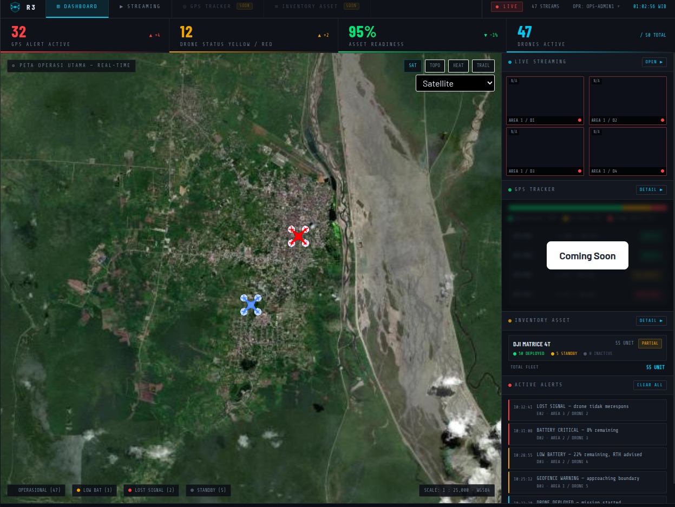Viewport: 675px width, 507px height.
Task: Open Area 1 / D4 stream thumbnail
Action: (628, 152)
